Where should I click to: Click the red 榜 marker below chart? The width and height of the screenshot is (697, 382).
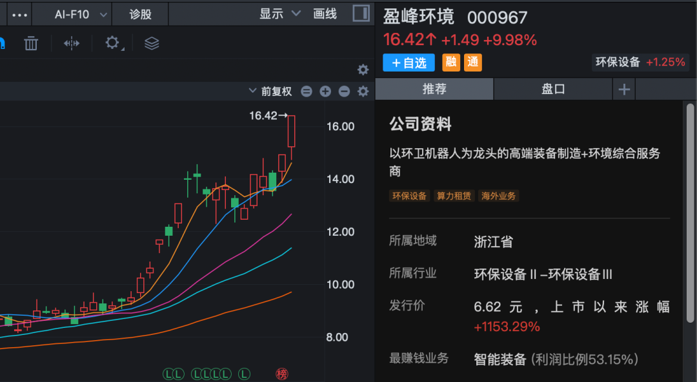point(282,374)
